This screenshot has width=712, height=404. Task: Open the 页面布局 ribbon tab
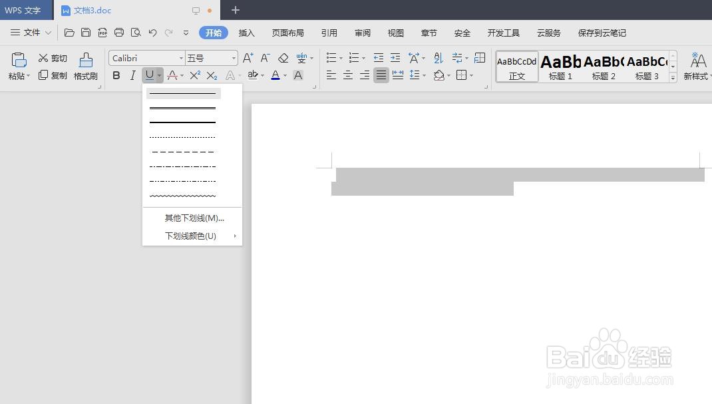287,32
